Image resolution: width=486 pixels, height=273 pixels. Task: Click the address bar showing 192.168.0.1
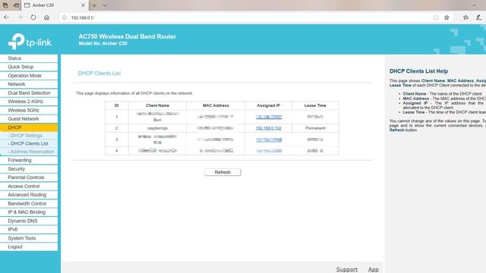coord(248,17)
